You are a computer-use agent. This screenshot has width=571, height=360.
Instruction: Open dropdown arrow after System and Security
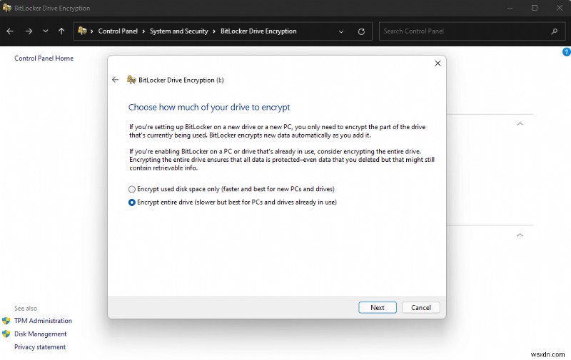tap(214, 31)
